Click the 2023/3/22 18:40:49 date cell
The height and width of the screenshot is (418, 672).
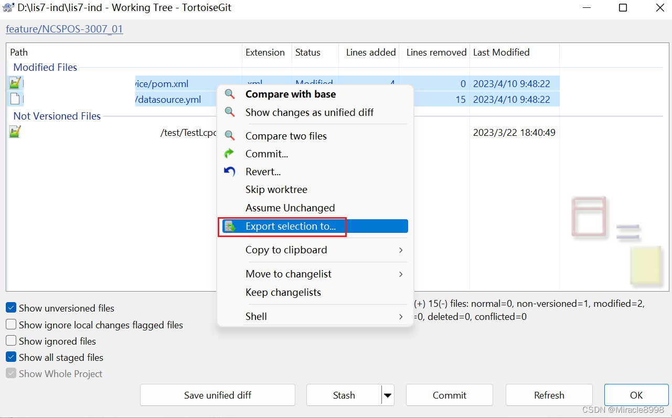point(514,133)
